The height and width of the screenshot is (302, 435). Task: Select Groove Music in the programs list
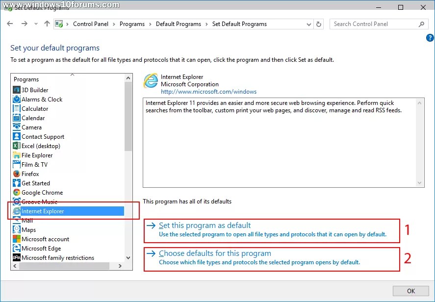(x=38, y=201)
